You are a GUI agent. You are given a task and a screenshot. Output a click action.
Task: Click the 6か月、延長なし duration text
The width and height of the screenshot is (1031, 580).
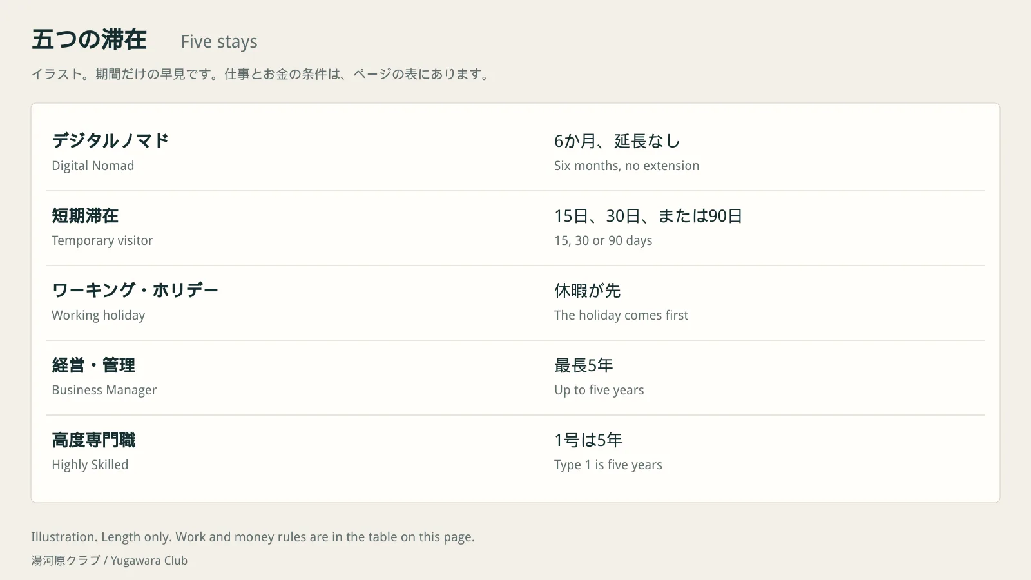[x=617, y=140]
